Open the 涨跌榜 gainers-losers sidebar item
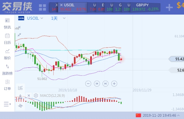Image resolution: width=184 pixels, height=119 pixels. pos(7,70)
